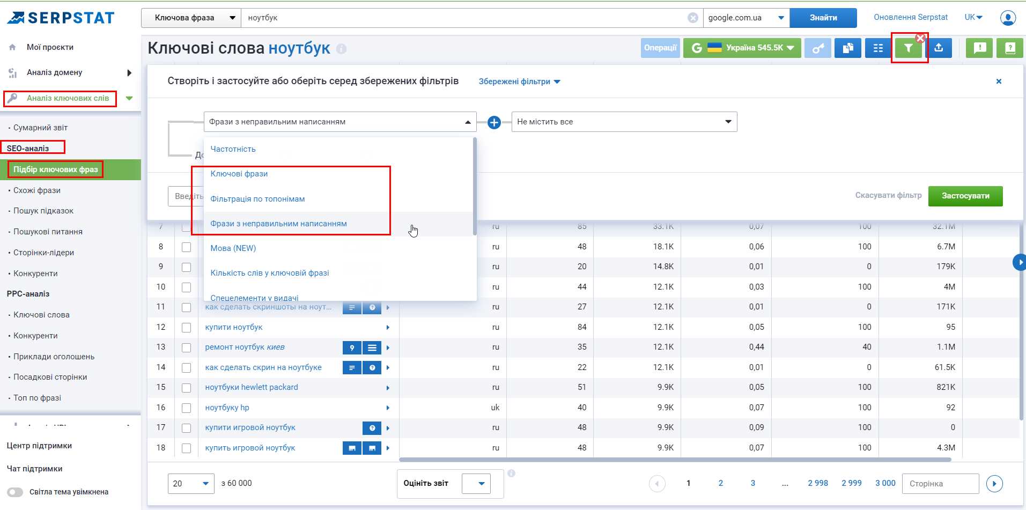Click the copy to clipboard icon

848,48
